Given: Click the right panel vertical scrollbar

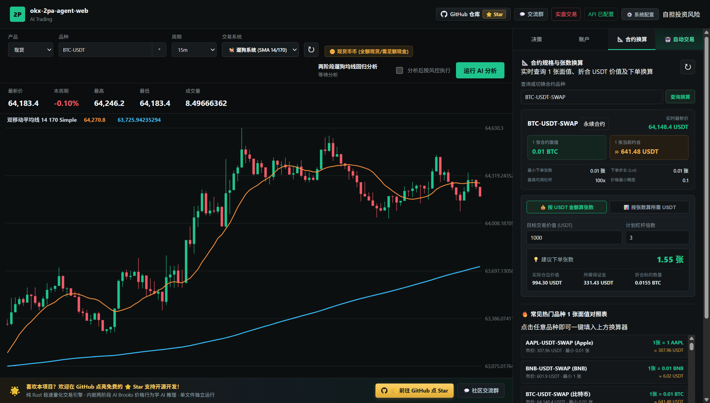Looking at the screenshot, I should [706, 177].
